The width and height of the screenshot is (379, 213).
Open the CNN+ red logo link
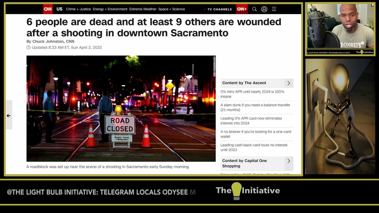click(x=242, y=9)
